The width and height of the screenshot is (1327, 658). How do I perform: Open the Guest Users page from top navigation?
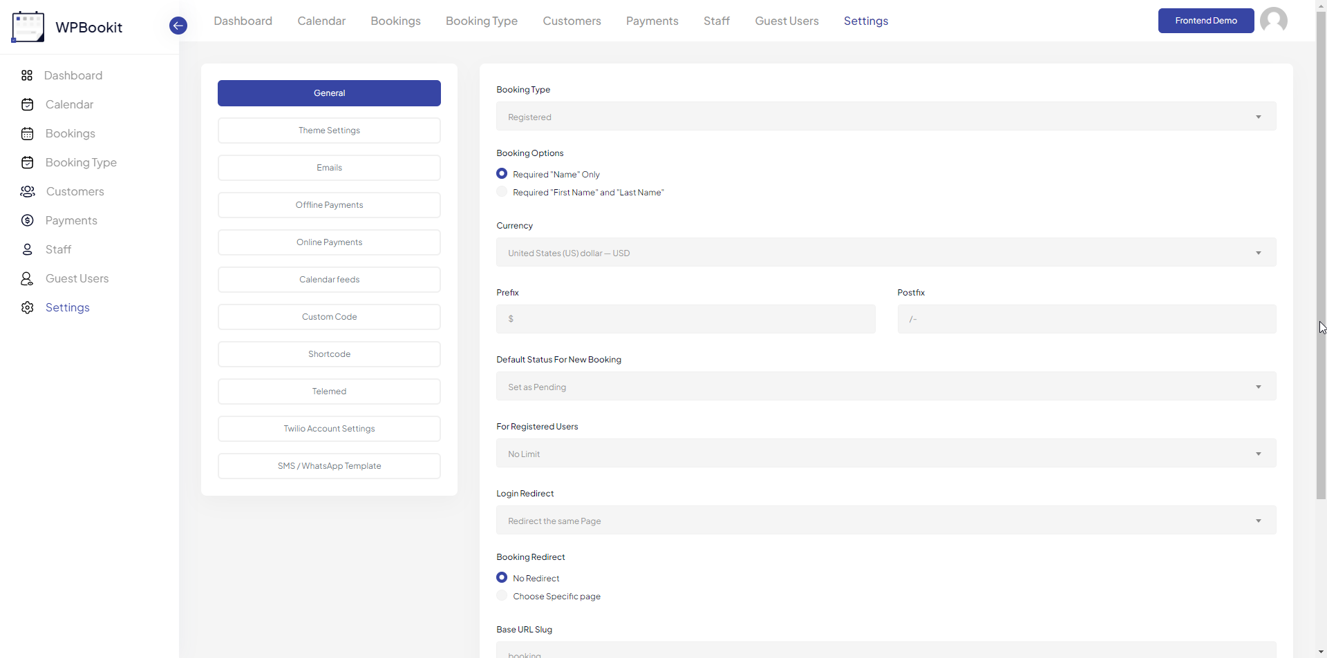[x=787, y=21]
